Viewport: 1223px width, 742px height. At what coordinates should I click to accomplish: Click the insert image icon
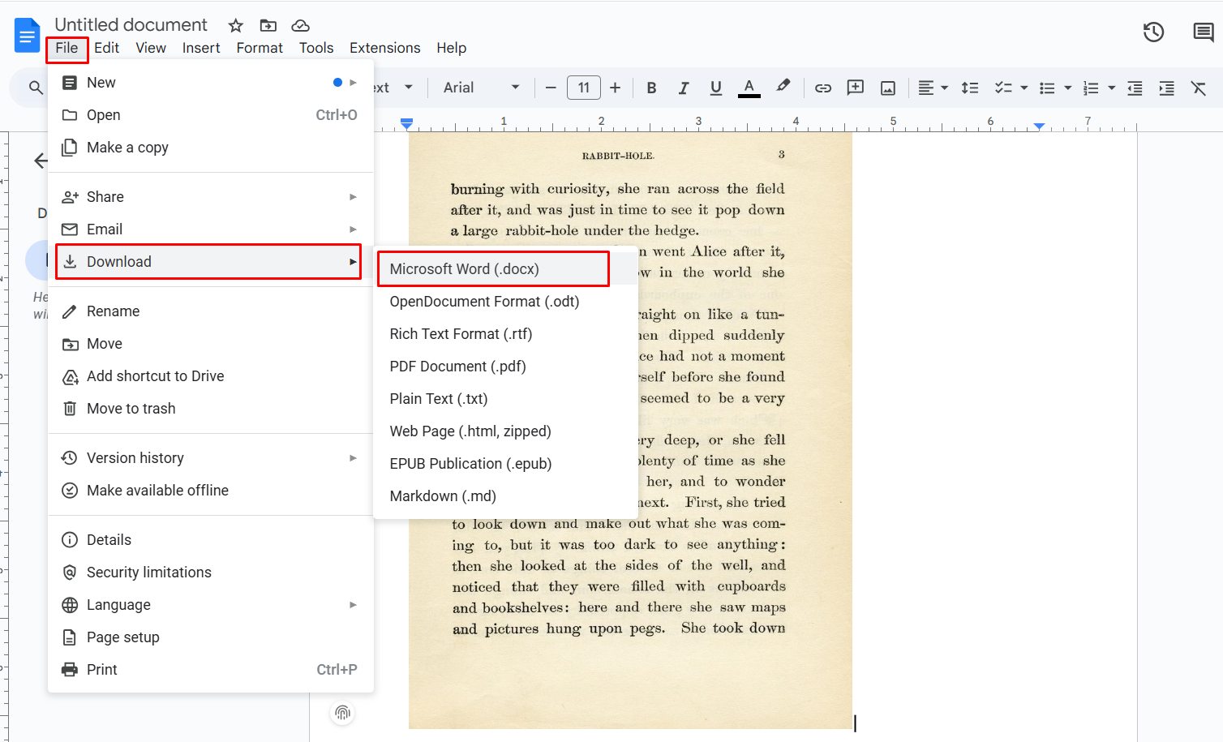[888, 88]
